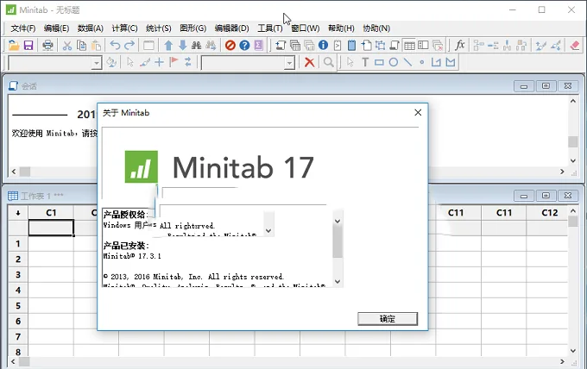The image size is (587, 369).
Task: Click the Open Project folder icon
Action: pyautogui.click(x=14, y=45)
